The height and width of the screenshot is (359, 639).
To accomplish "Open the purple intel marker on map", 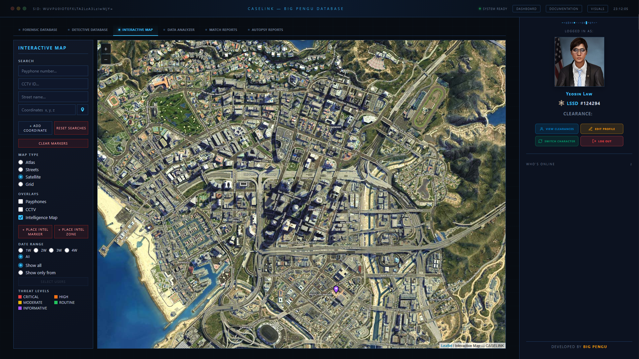I will pos(336,289).
